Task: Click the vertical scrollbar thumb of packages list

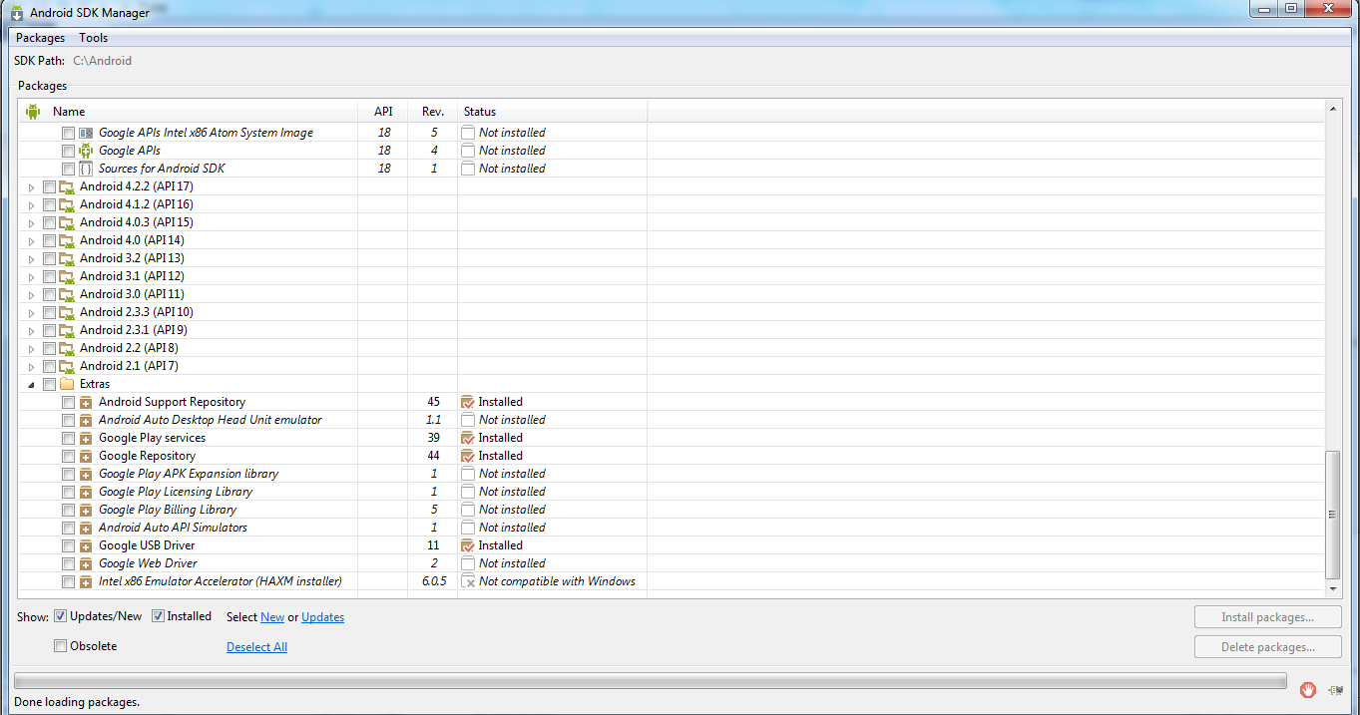Action: tap(1332, 515)
